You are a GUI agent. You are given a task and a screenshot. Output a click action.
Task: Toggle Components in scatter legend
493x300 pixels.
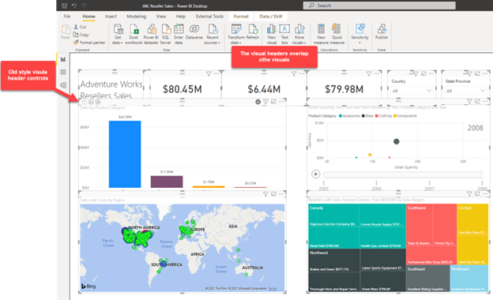coord(405,116)
